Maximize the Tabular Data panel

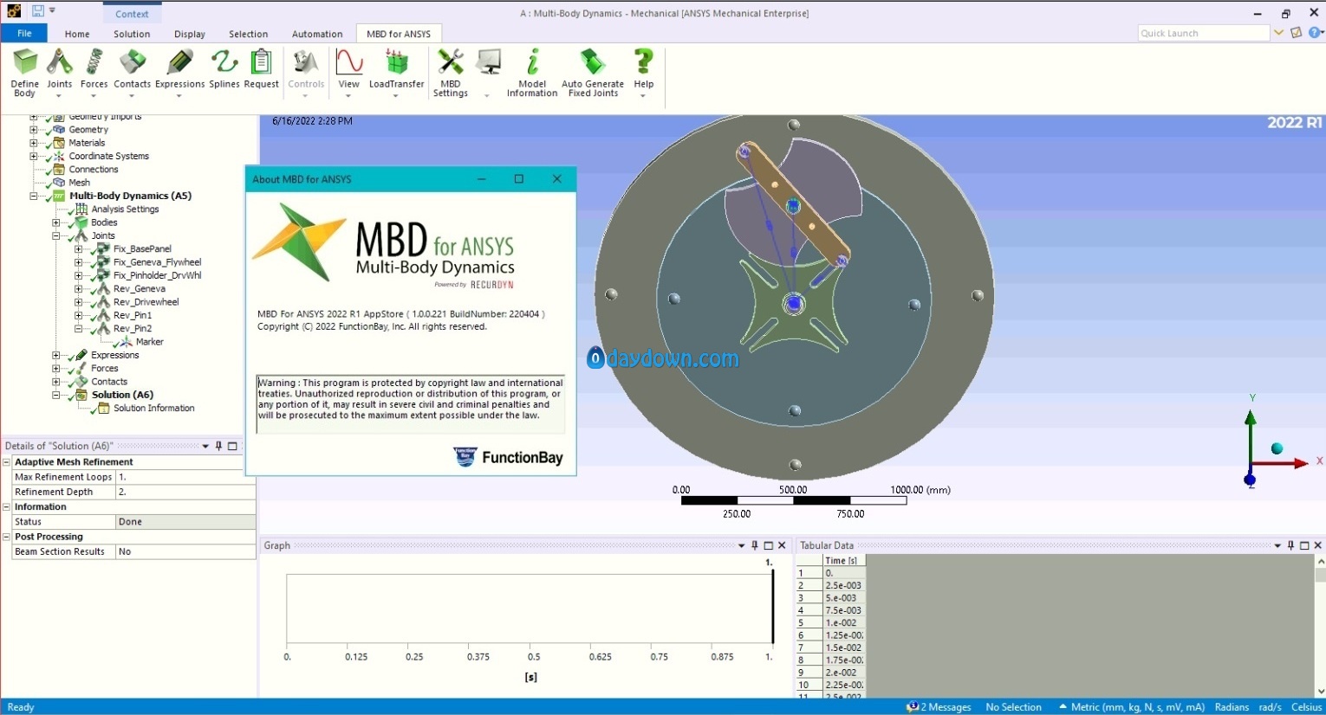point(1304,545)
